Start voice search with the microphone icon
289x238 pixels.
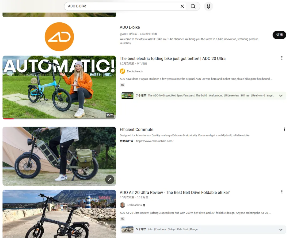pos(208,6)
